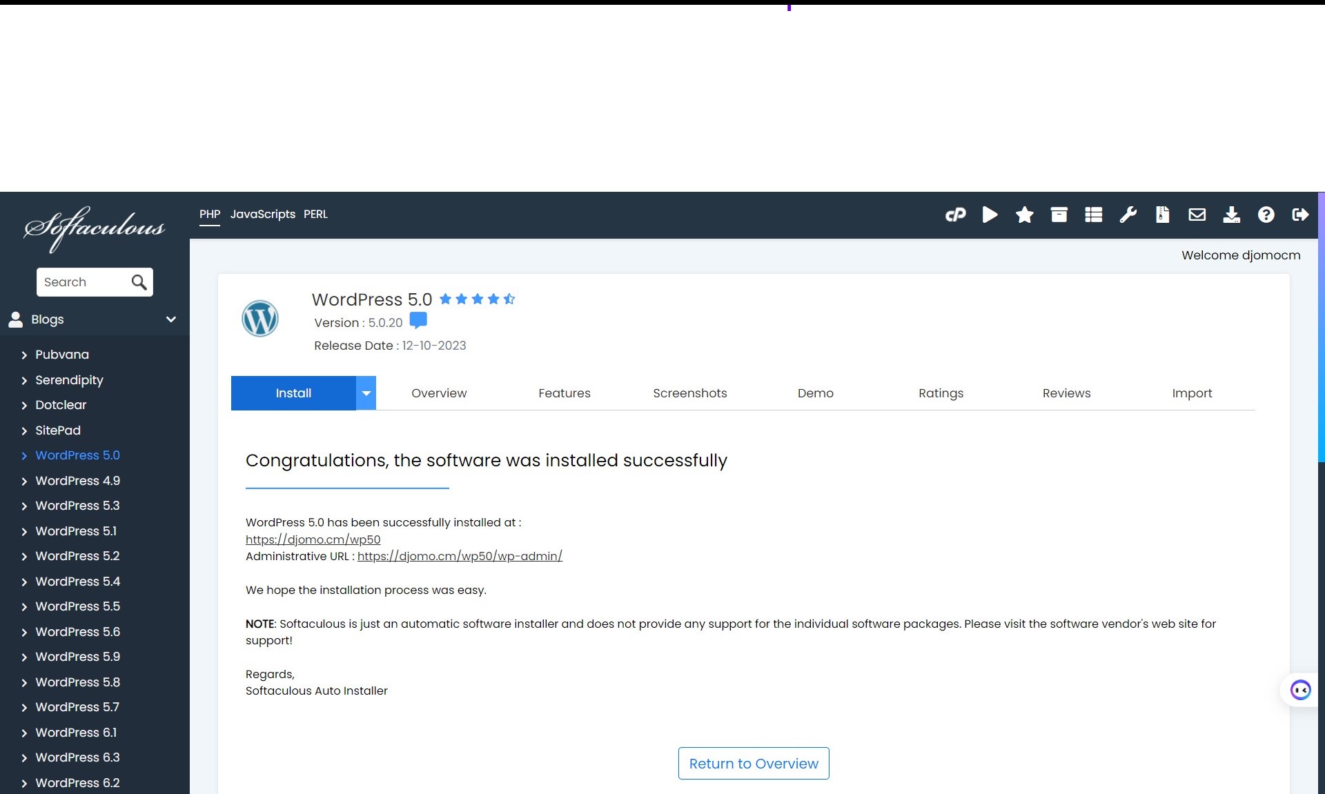Image resolution: width=1325 pixels, height=794 pixels.
Task: Open the Features tab
Action: pos(565,393)
